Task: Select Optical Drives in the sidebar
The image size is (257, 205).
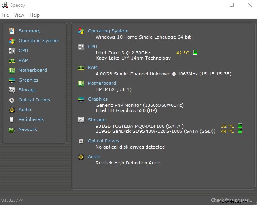Action: 34,100
